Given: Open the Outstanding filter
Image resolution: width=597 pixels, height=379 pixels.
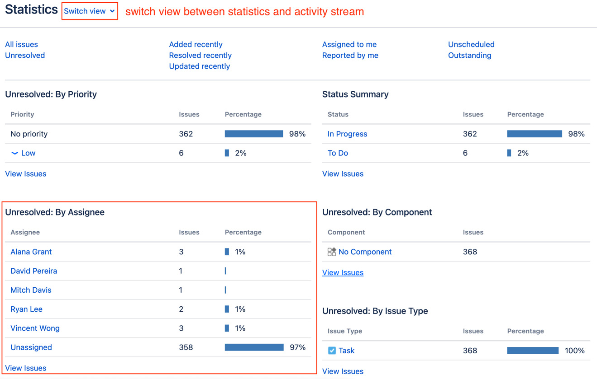Looking at the screenshot, I should [x=469, y=55].
